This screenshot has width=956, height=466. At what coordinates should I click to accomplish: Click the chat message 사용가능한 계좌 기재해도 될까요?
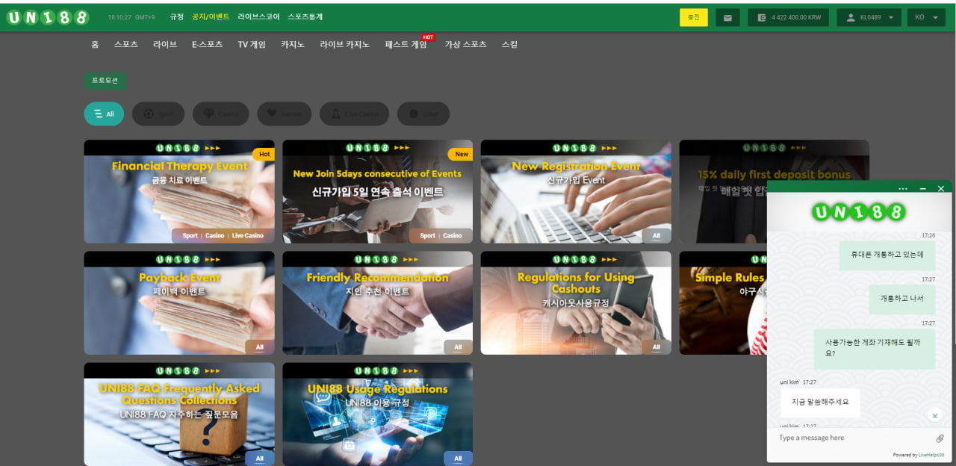[875, 348]
